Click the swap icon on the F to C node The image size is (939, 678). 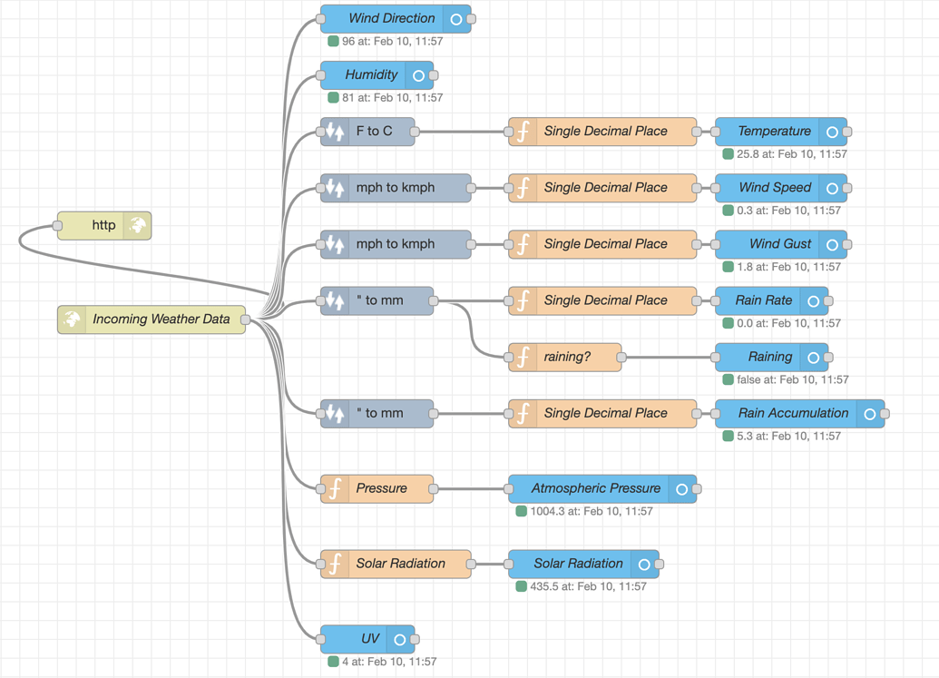[335, 131]
